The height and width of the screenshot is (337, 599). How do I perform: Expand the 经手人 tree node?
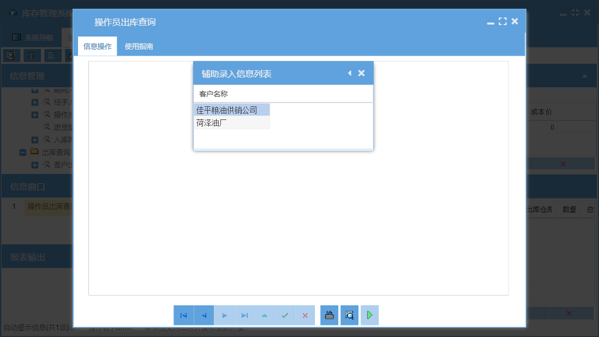pyautogui.click(x=35, y=103)
